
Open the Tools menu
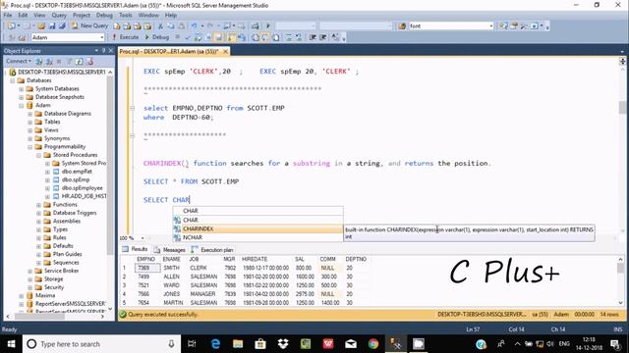point(126,15)
